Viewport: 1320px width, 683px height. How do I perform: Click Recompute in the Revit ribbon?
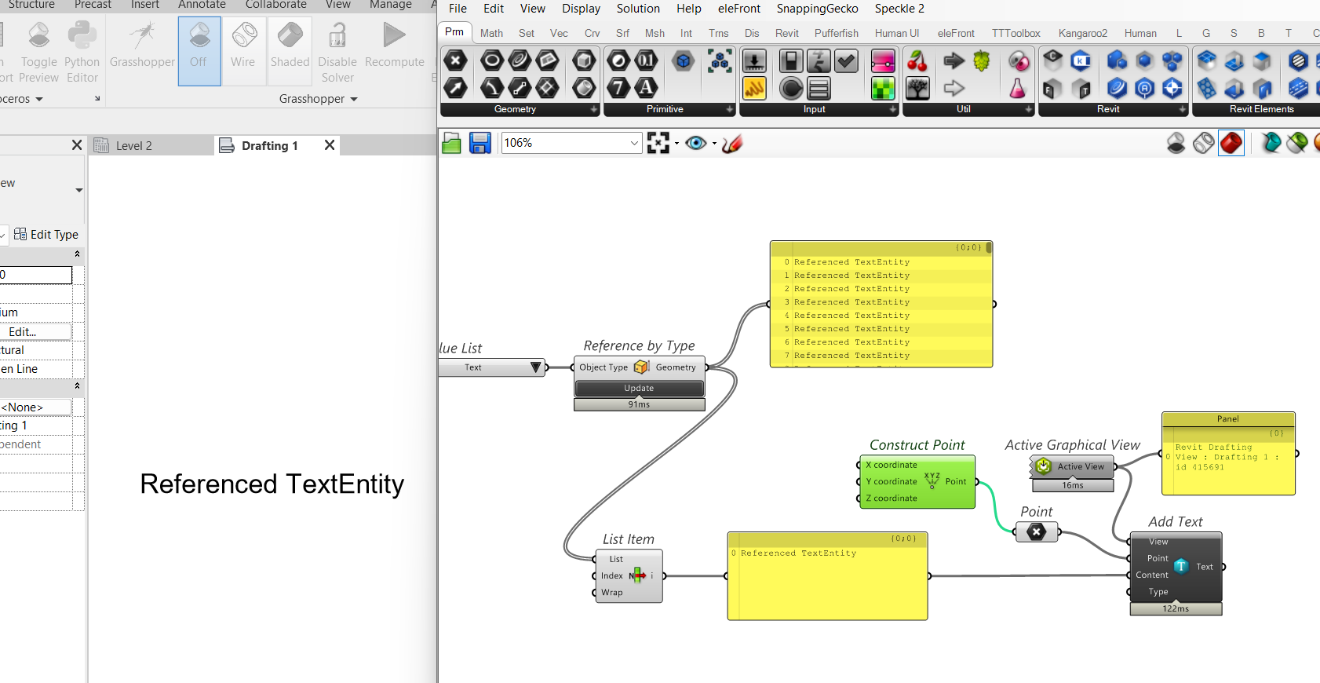point(394,46)
